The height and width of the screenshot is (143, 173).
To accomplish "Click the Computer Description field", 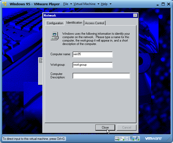I will 101,76.
